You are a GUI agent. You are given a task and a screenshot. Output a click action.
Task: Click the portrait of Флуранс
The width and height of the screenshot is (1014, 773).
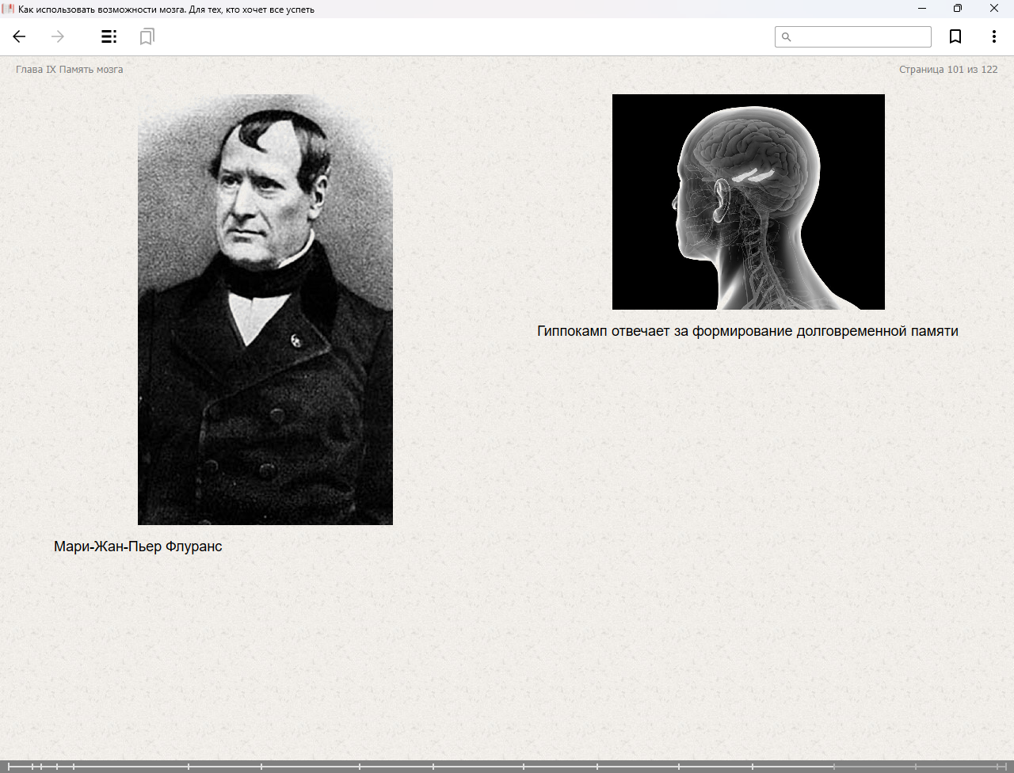[265, 310]
